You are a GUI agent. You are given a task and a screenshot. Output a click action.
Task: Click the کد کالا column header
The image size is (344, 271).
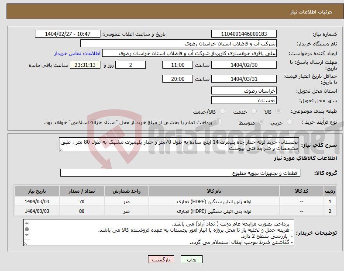tap(302, 191)
